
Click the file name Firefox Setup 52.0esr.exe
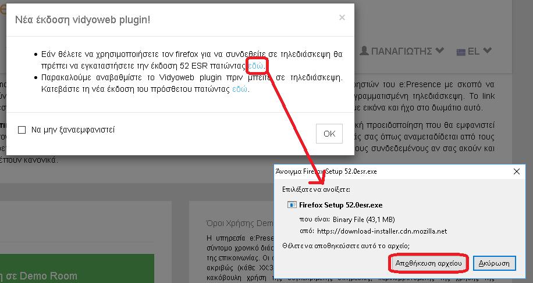pos(340,205)
